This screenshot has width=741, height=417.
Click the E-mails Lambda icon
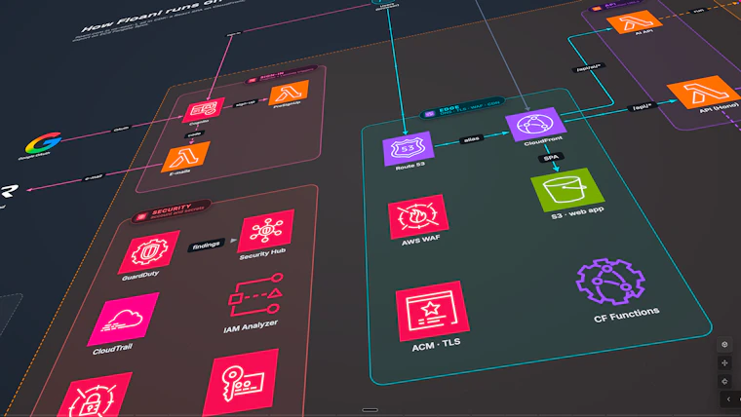tap(185, 156)
